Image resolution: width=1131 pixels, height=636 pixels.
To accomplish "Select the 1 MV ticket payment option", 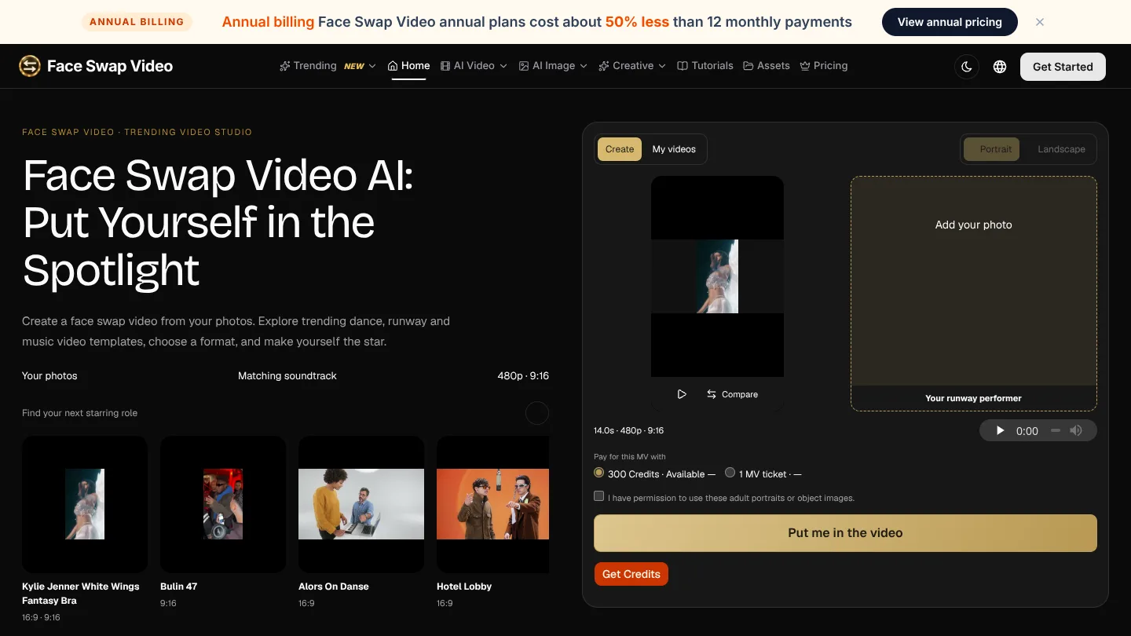I will point(730,473).
